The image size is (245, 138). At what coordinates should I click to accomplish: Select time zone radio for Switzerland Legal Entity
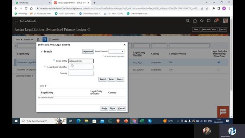point(219,62)
